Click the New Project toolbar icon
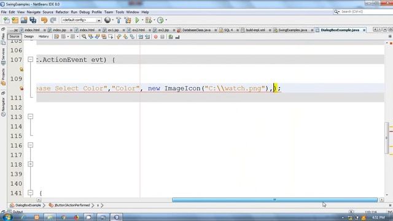Image resolution: width=393 pixels, height=221 pixels. pos(15,20)
